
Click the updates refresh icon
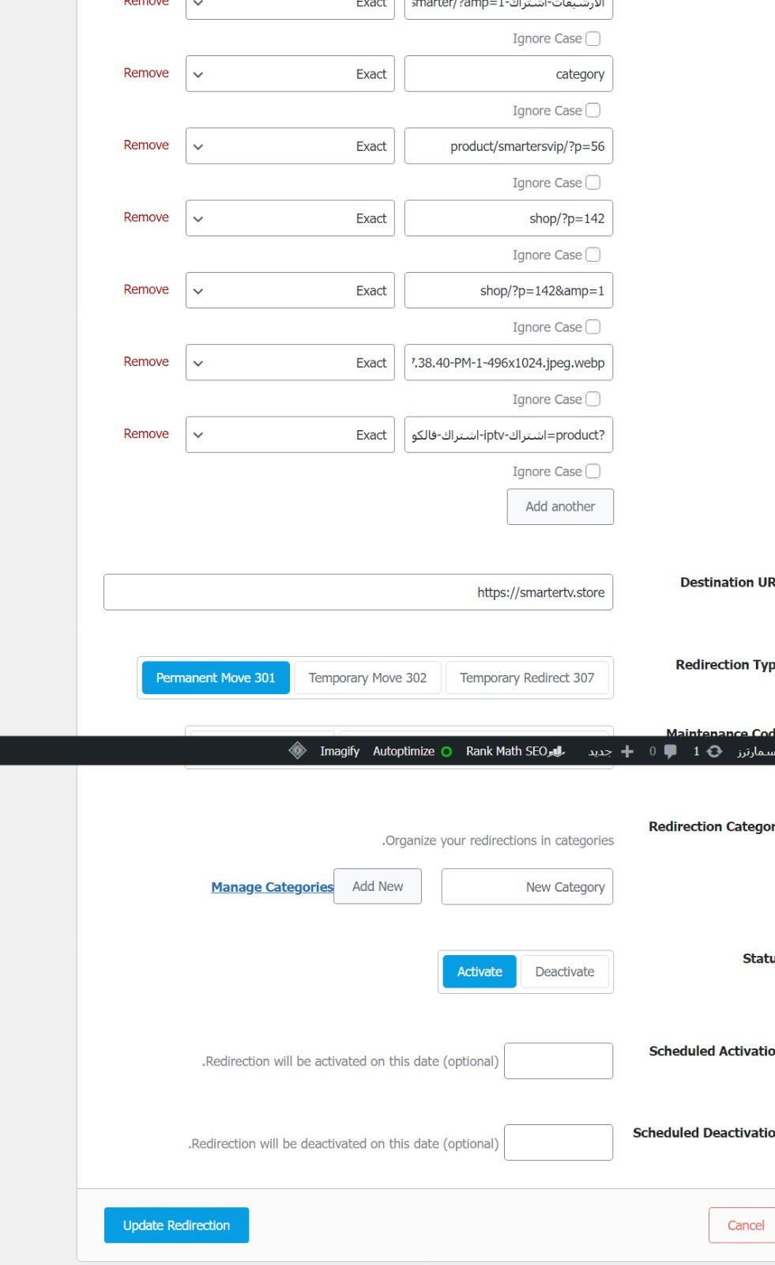[x=714, y=751]
